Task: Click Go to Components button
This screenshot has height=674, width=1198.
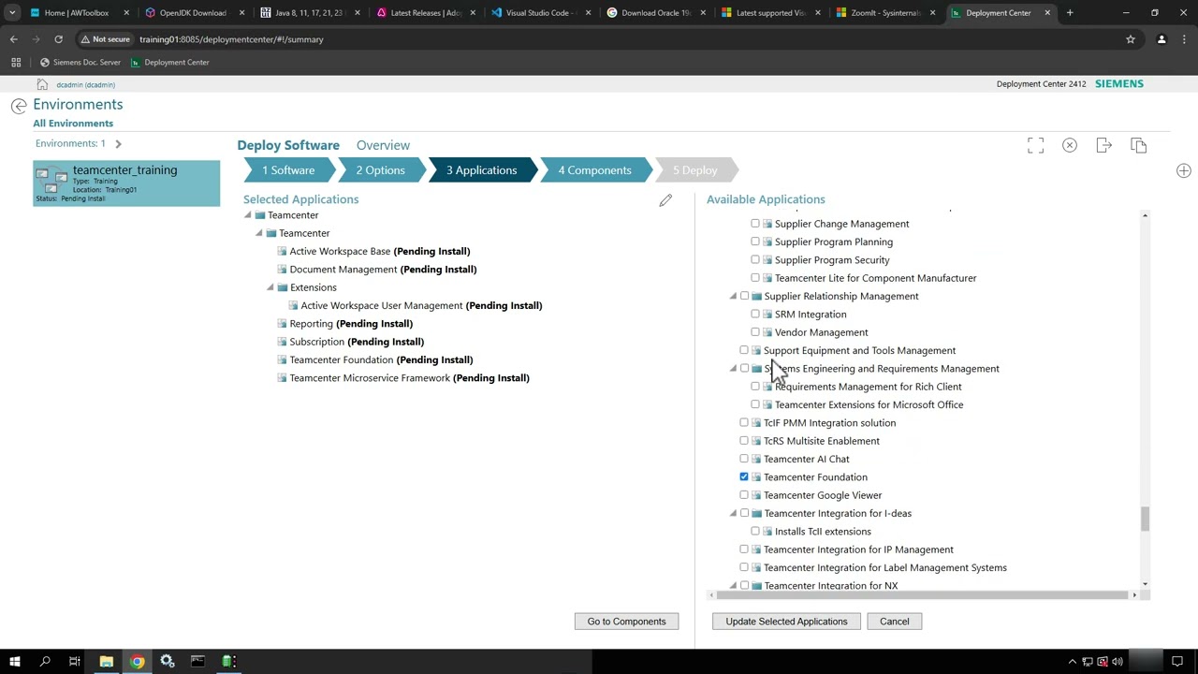Action: (x=626, y=622)
